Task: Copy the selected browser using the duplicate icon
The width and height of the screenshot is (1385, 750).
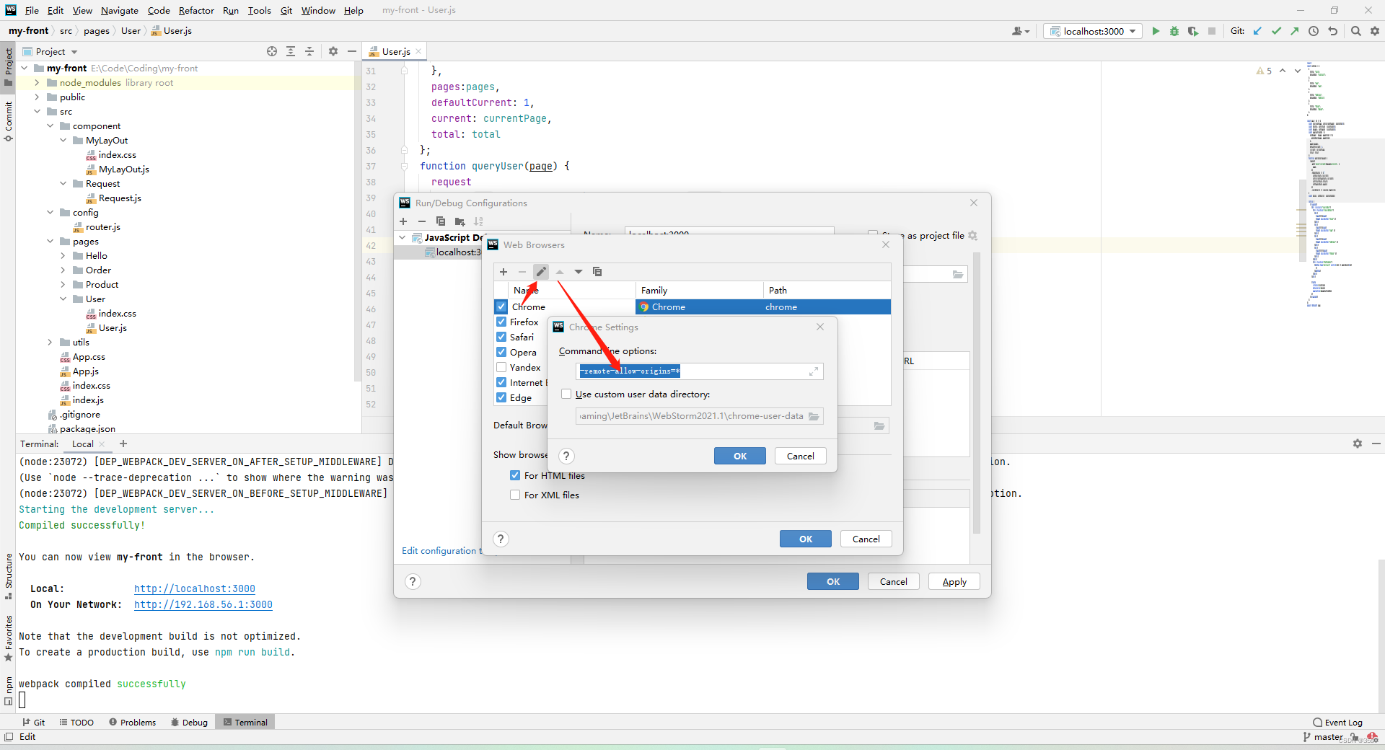Action: point(597,272)
